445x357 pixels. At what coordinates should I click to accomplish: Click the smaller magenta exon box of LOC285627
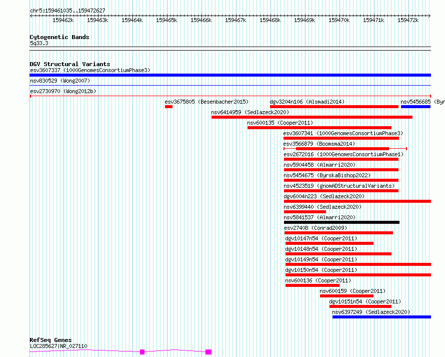click(142, 352)
